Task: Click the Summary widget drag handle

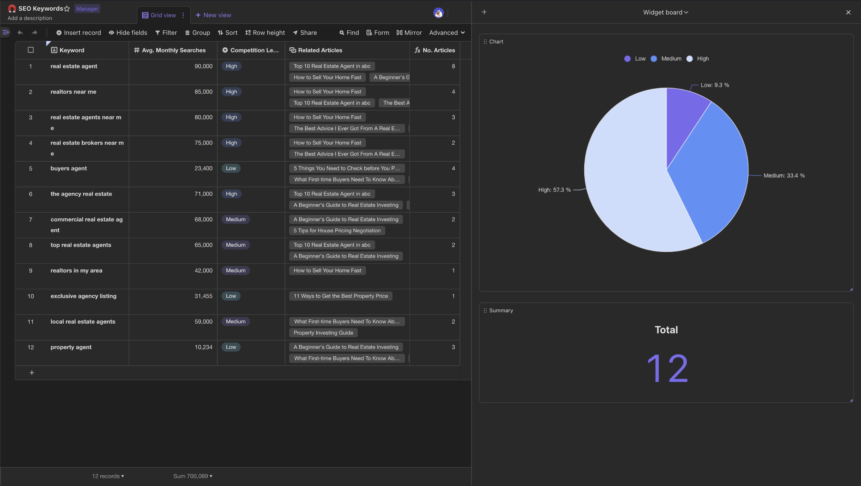Action: pyautogui.click(x=485, y=311)
